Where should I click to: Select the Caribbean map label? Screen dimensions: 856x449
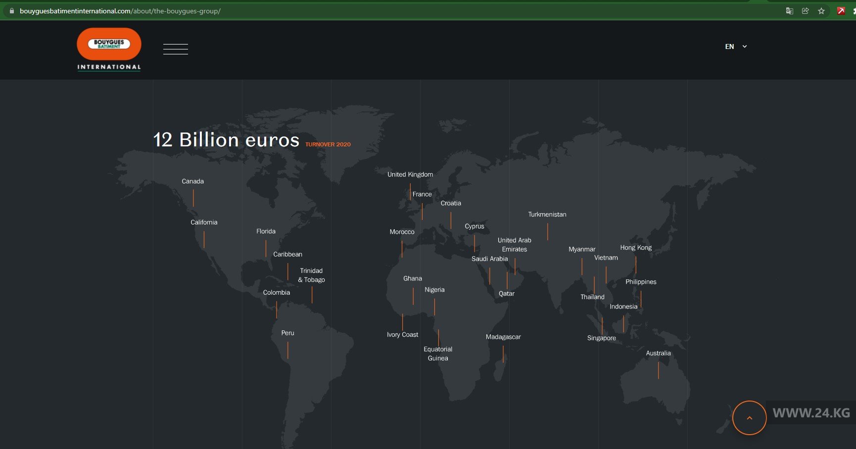click(x=288, y=254)
